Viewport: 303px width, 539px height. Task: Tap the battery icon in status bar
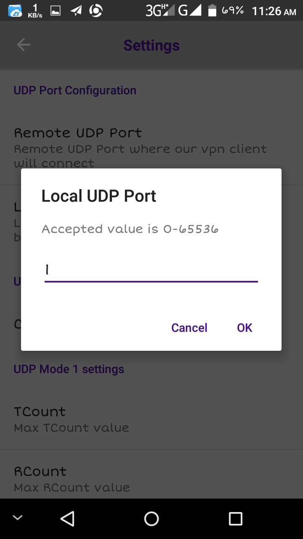coord(213,11)
